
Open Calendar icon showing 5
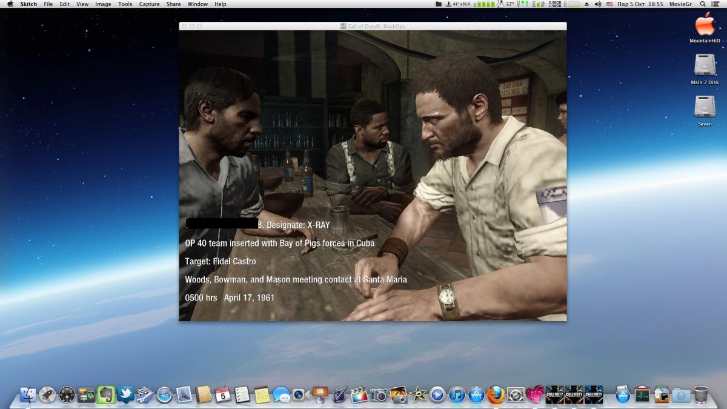(x=223, y=395)
